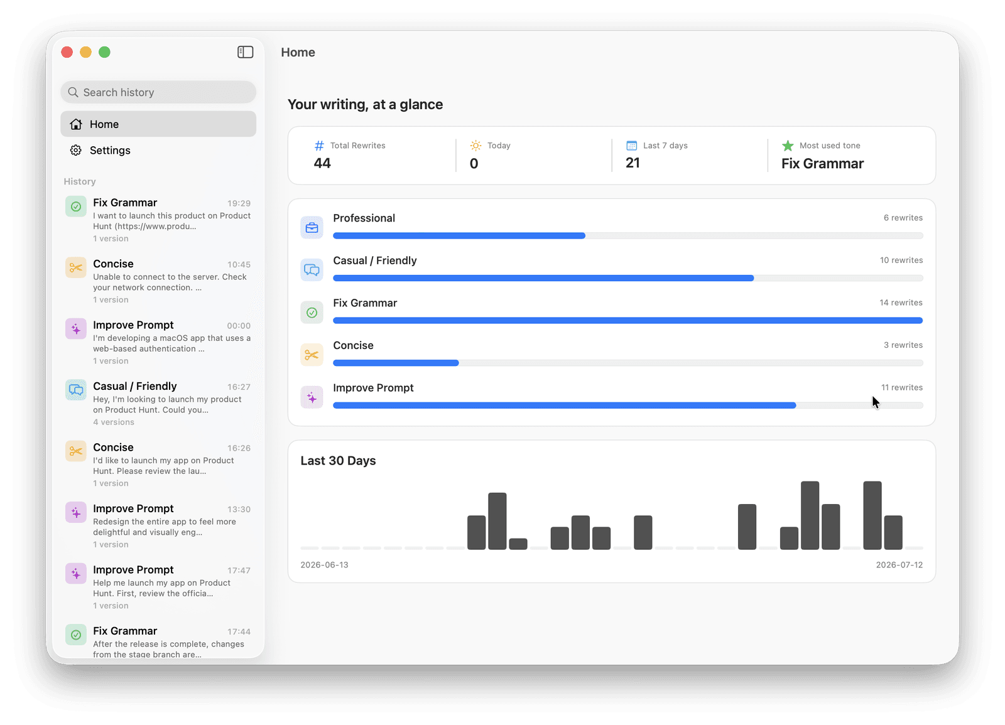
Task: Click the Professional briefcase icon
Action: click(312, 228)
